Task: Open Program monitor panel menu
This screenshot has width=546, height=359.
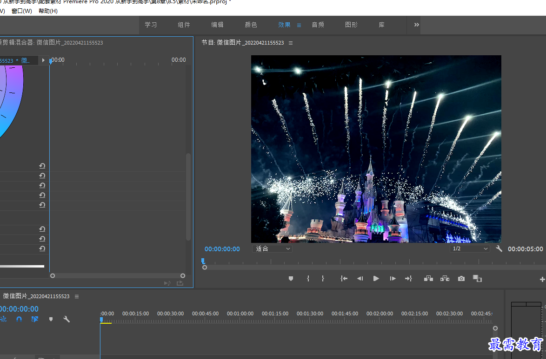Action: pyautogui.click(x=291, y=43)
